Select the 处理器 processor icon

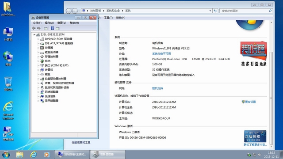pyautogui.click(x=42, y=48)
